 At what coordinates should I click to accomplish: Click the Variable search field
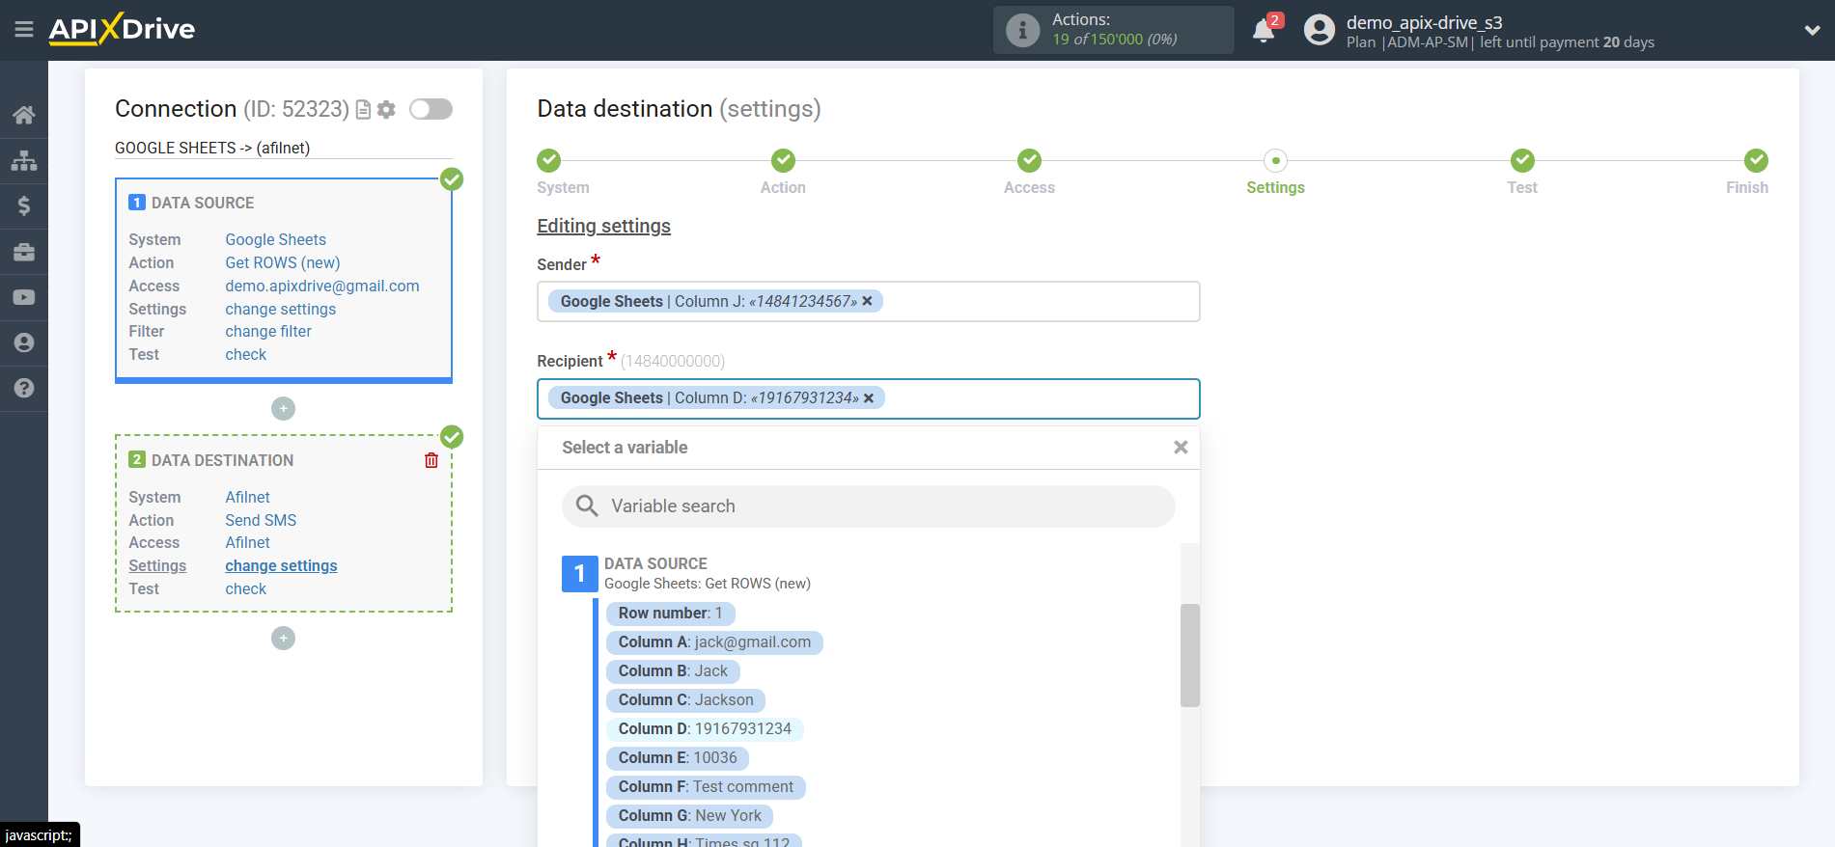(x=869, y=506)
